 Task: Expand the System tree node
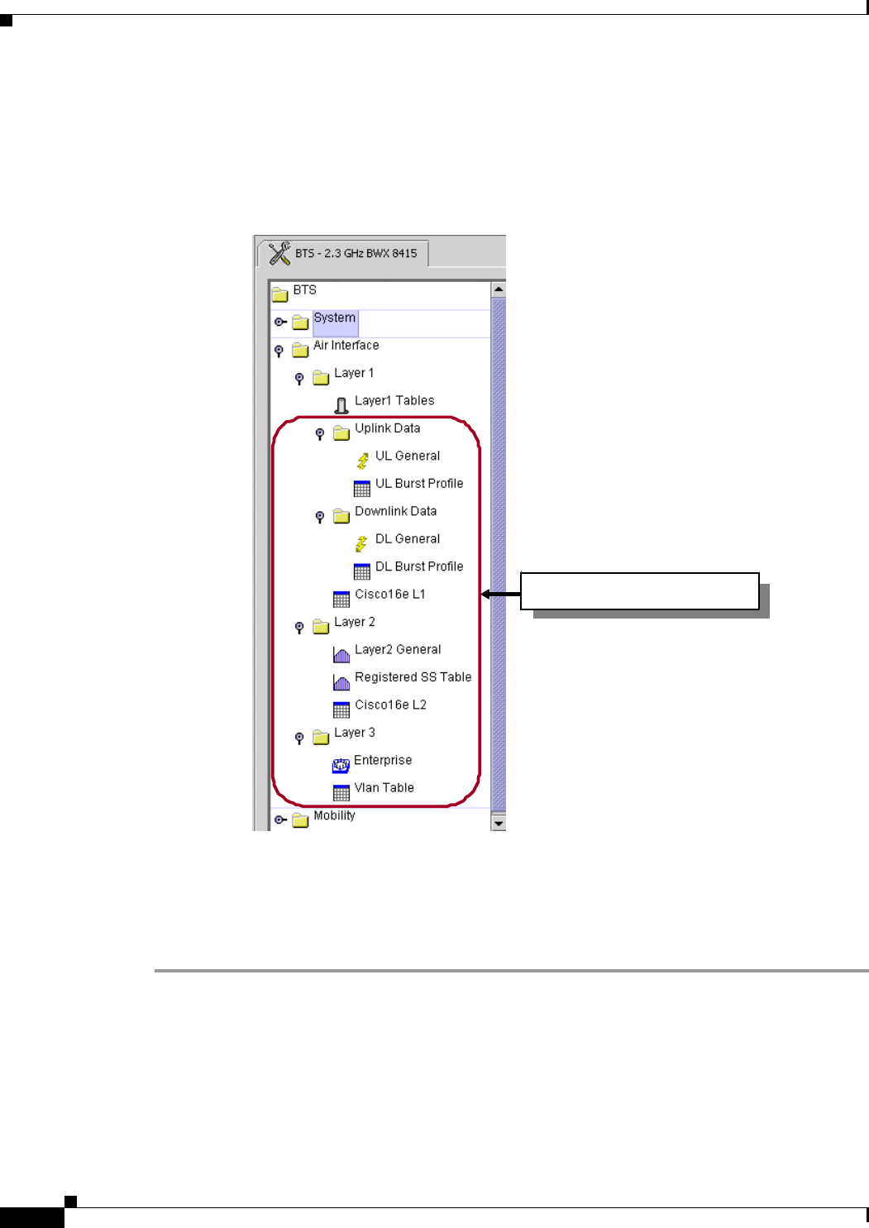tap(280, 322)
